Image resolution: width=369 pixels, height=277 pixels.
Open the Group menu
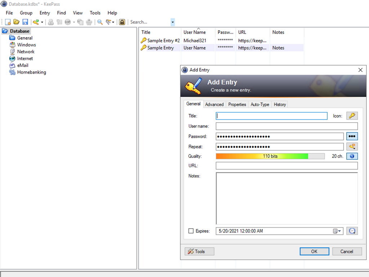click(x=26, y=13)
